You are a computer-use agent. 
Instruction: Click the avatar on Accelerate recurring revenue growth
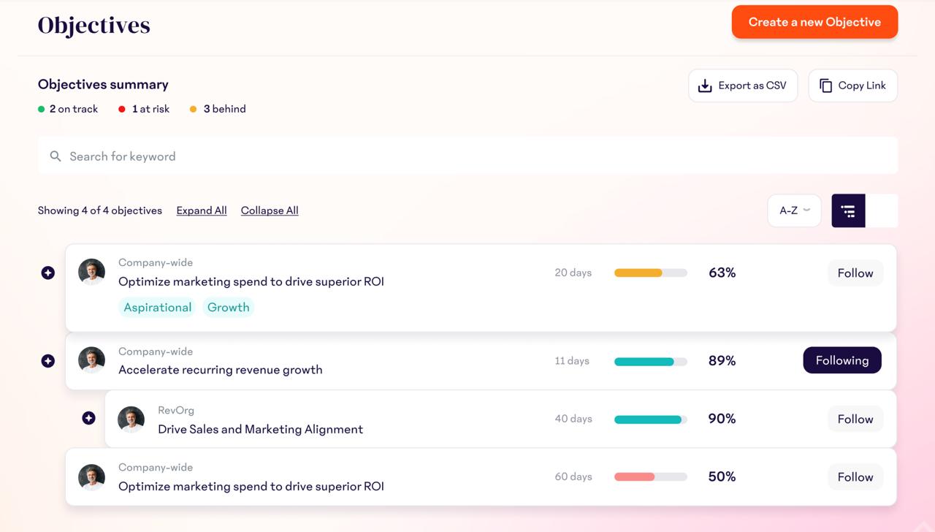point(91,360)
